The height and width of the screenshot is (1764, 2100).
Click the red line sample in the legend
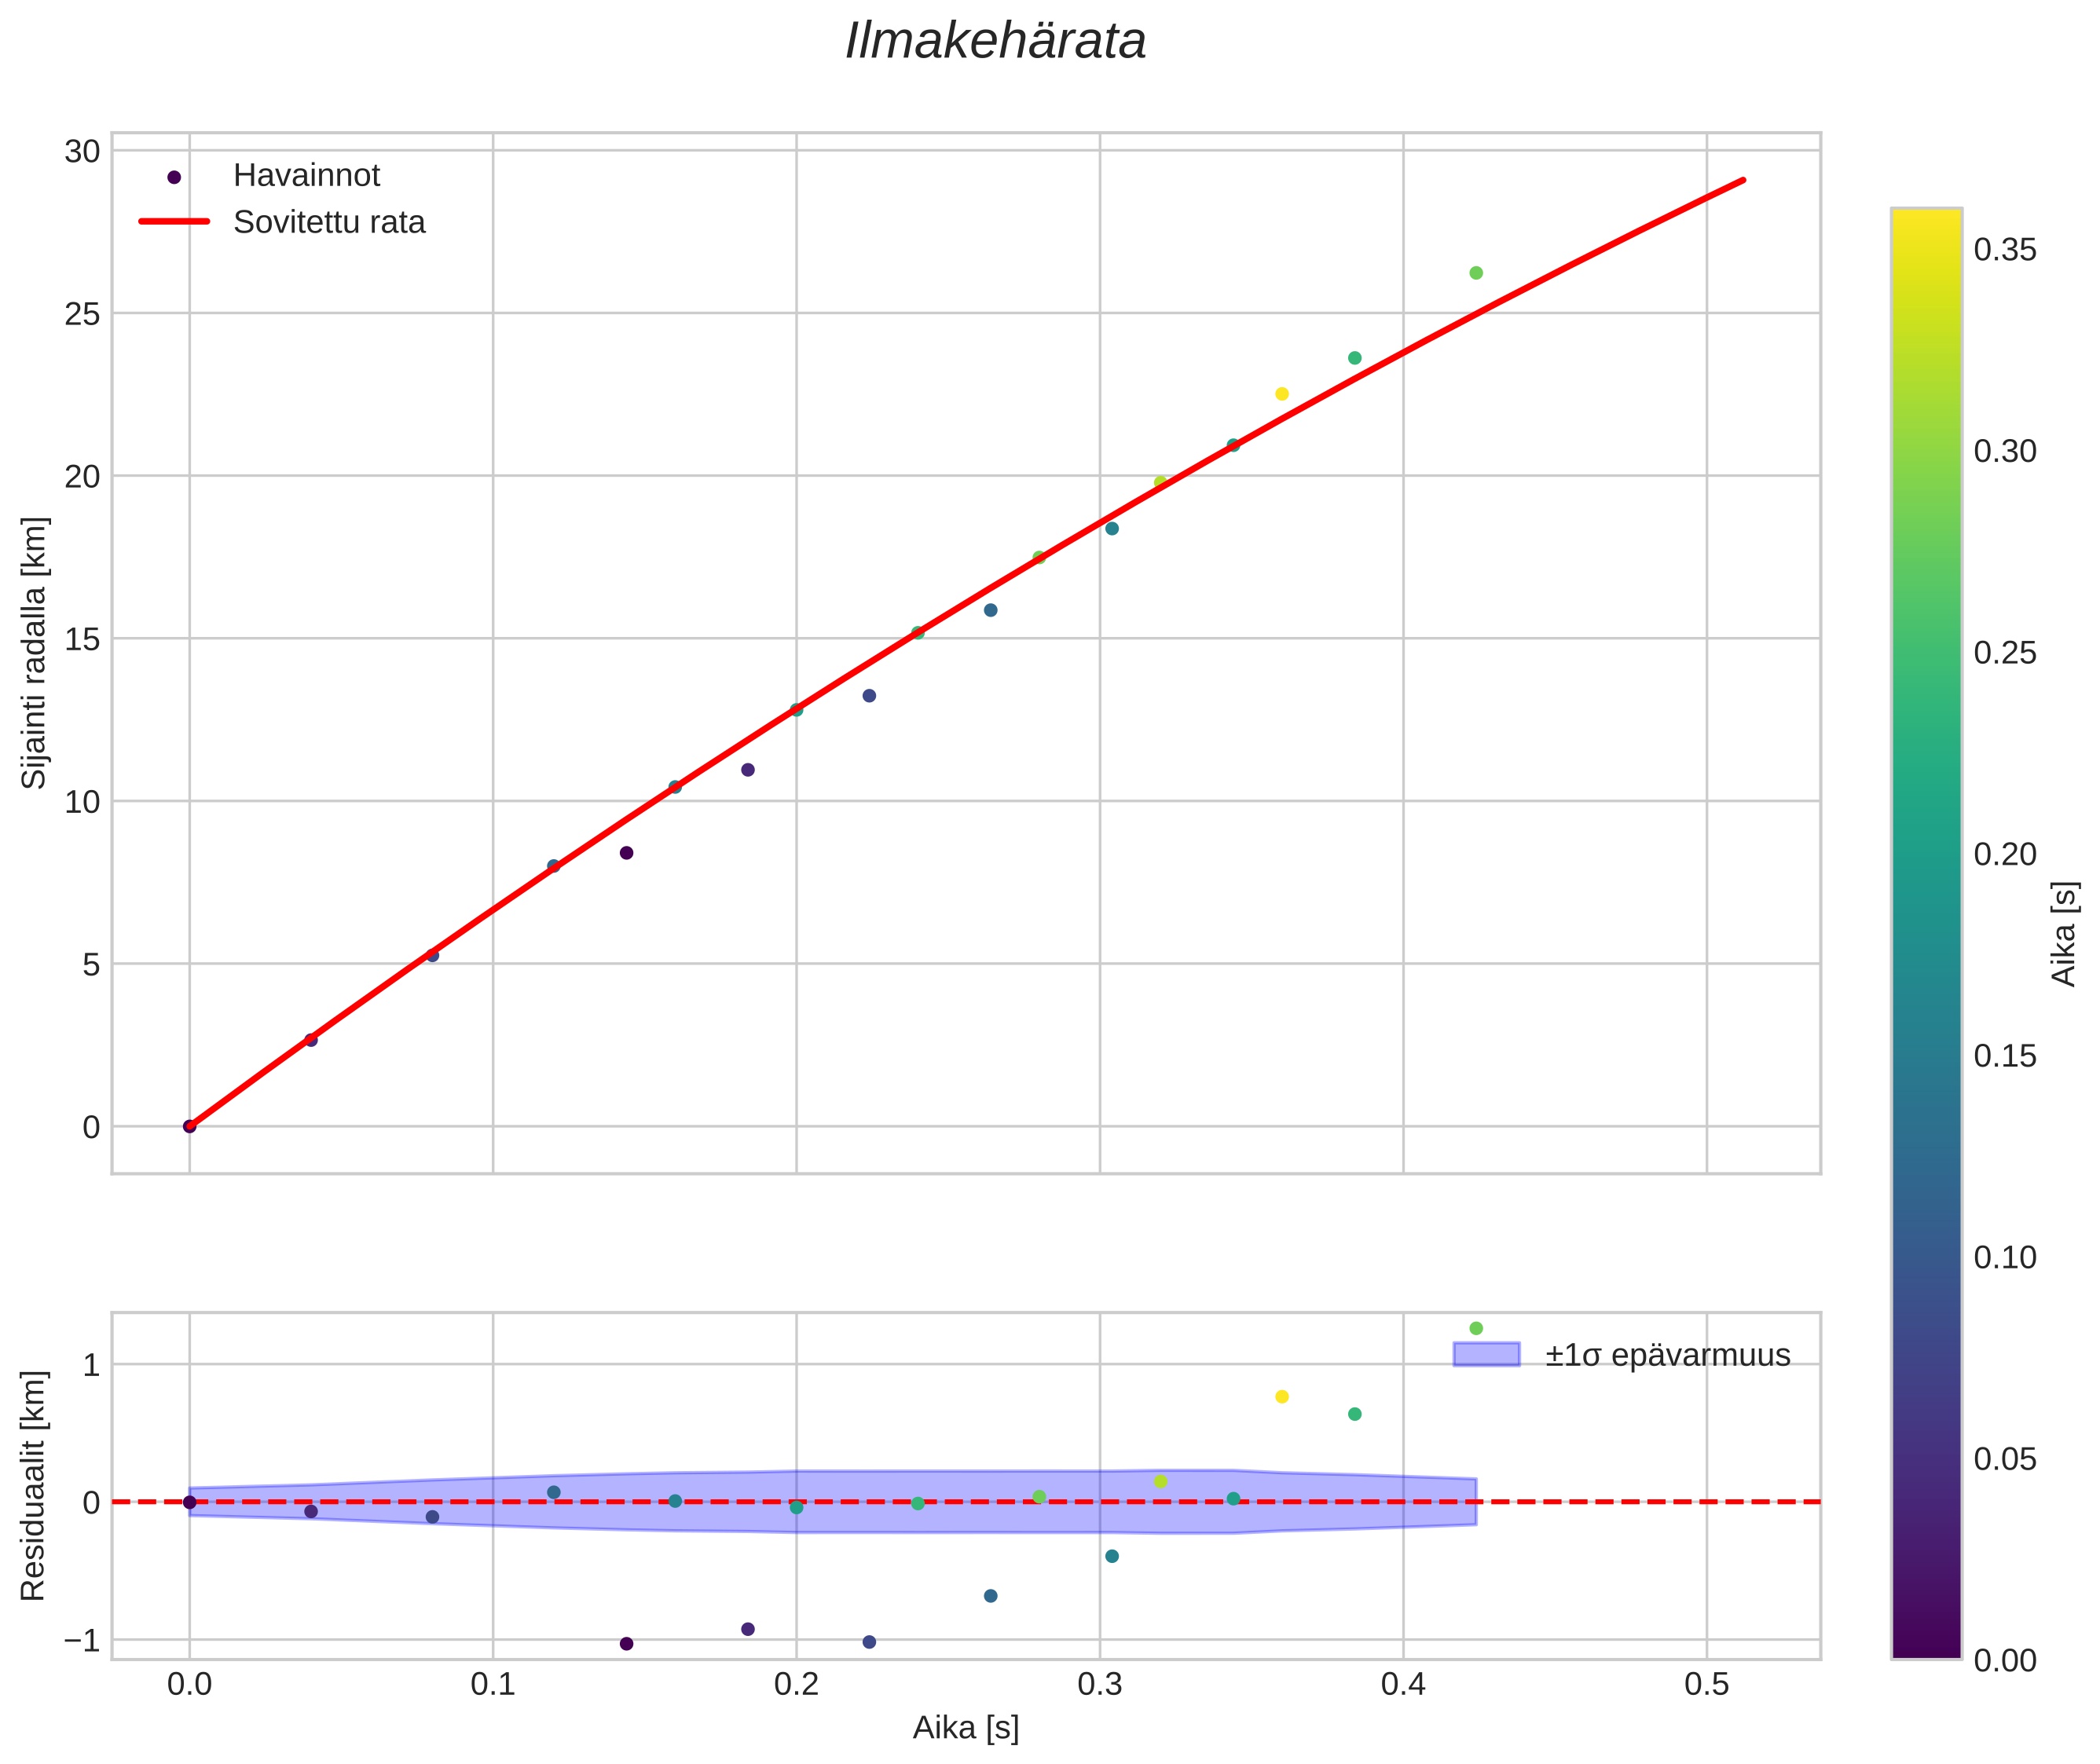click(174, 221)
